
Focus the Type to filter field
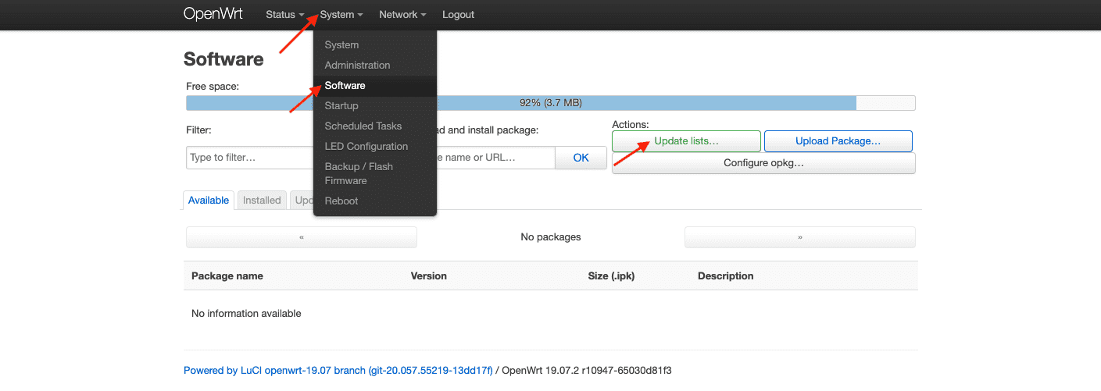[x=248, y=158]
